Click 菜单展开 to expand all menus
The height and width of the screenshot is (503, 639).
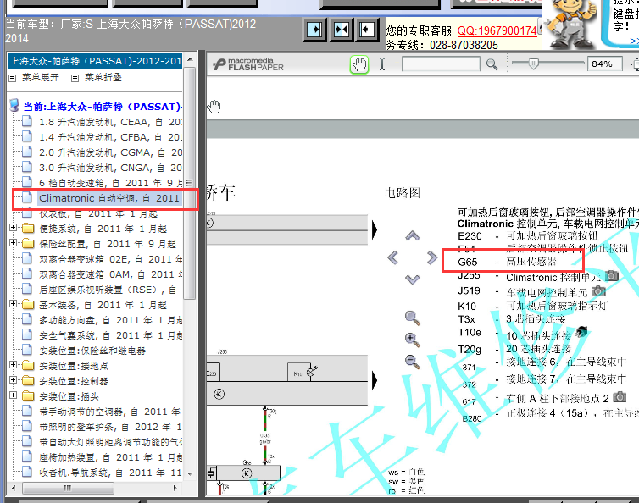point(41,77)
